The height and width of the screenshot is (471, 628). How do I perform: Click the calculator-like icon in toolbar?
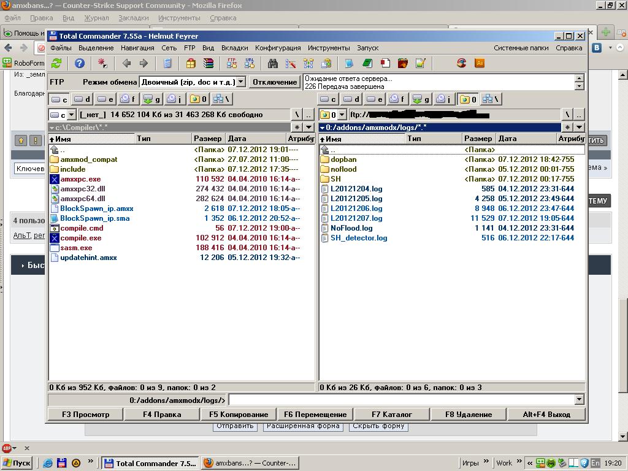pyautogui.click(x=167, y=63)
